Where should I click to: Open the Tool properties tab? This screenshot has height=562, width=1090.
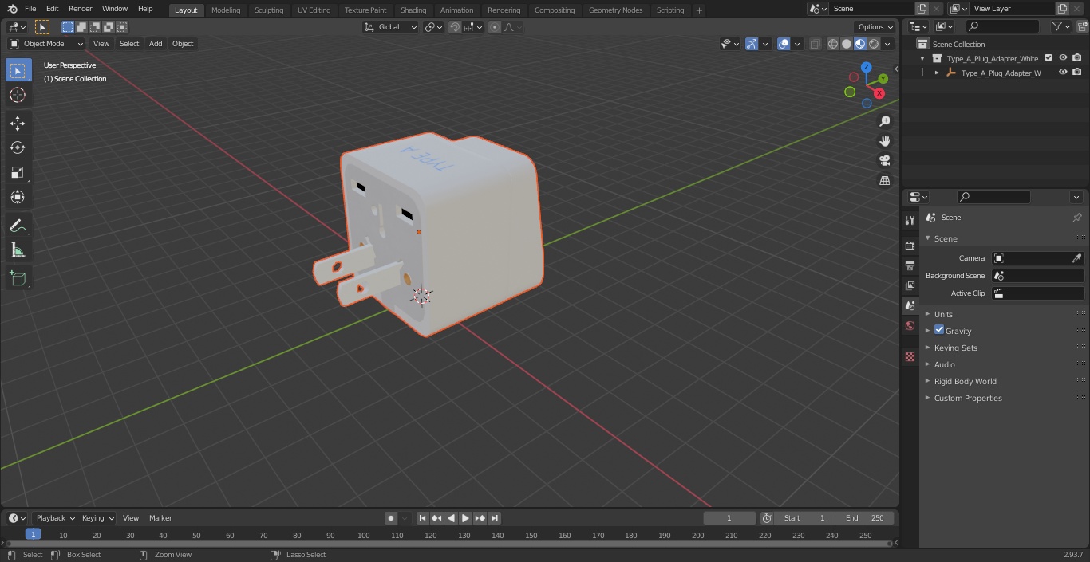click(910, 220)
